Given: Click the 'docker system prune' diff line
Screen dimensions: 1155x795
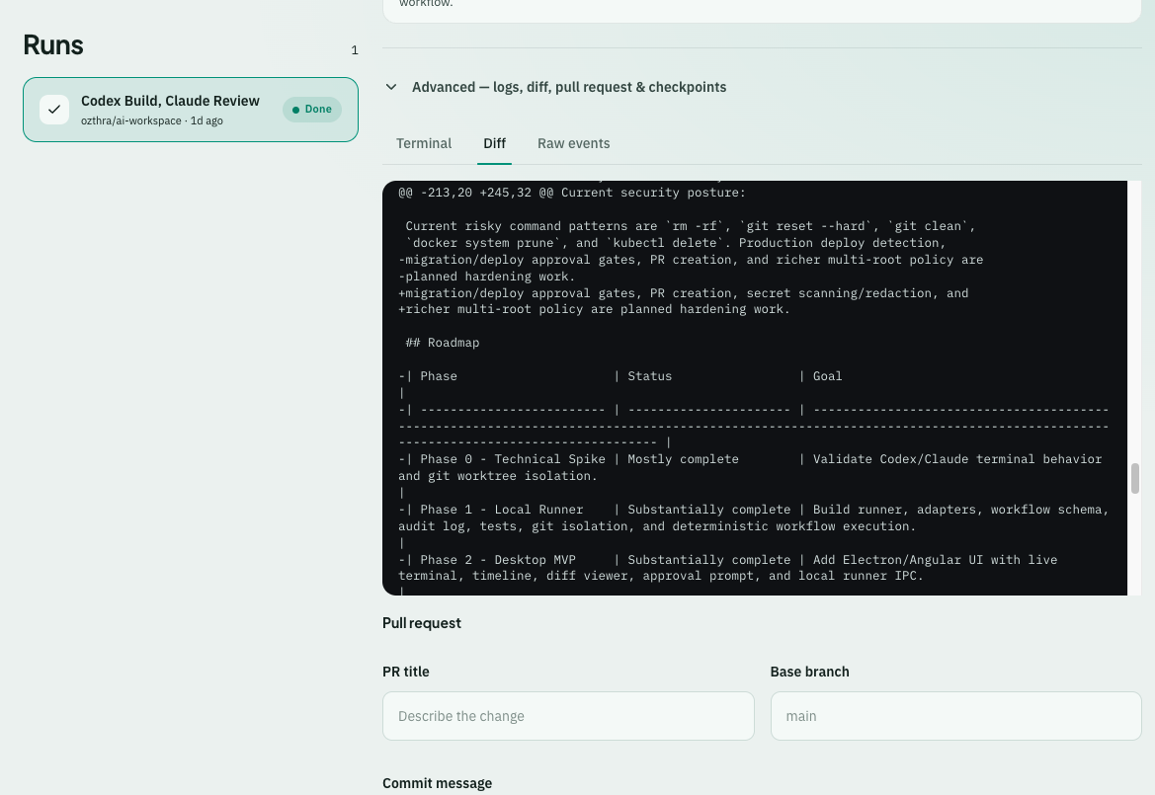Looking at the screenshot, I should [676, 243].
